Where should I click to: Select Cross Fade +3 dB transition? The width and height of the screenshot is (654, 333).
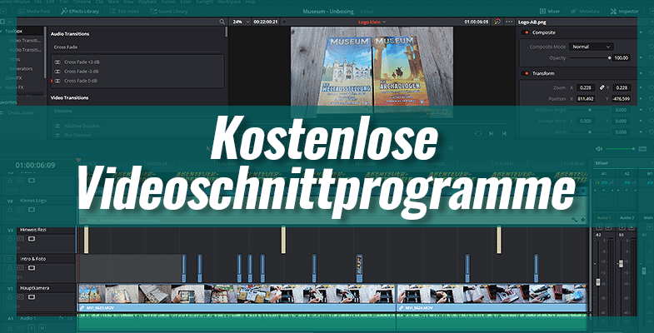[x=83, y=62]
